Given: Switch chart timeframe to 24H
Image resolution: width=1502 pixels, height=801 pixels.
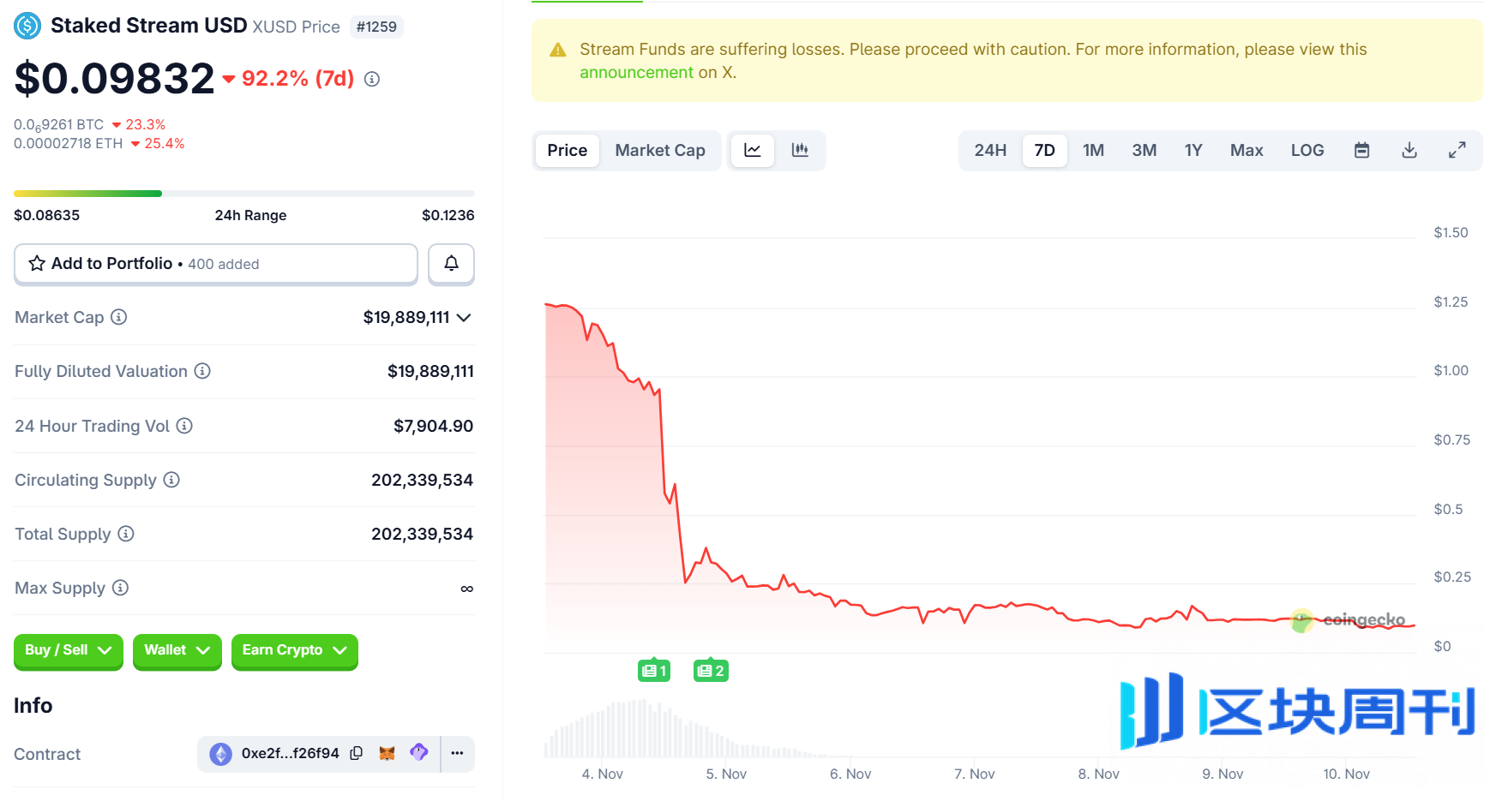Looking at the screenshot, I should pyautogui.click(x=990, y=150).
